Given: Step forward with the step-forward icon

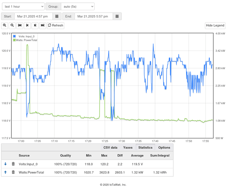Looking at the screenshot, I should (x=35, y=25).
